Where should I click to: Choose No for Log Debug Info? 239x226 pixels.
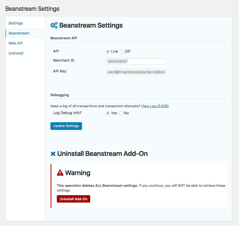(x=121, y=113)
